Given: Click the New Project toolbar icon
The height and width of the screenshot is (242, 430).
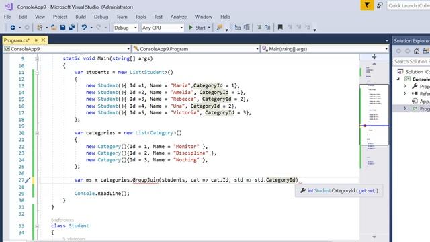Looking at the screenshot, I should (x=40, y=28).
